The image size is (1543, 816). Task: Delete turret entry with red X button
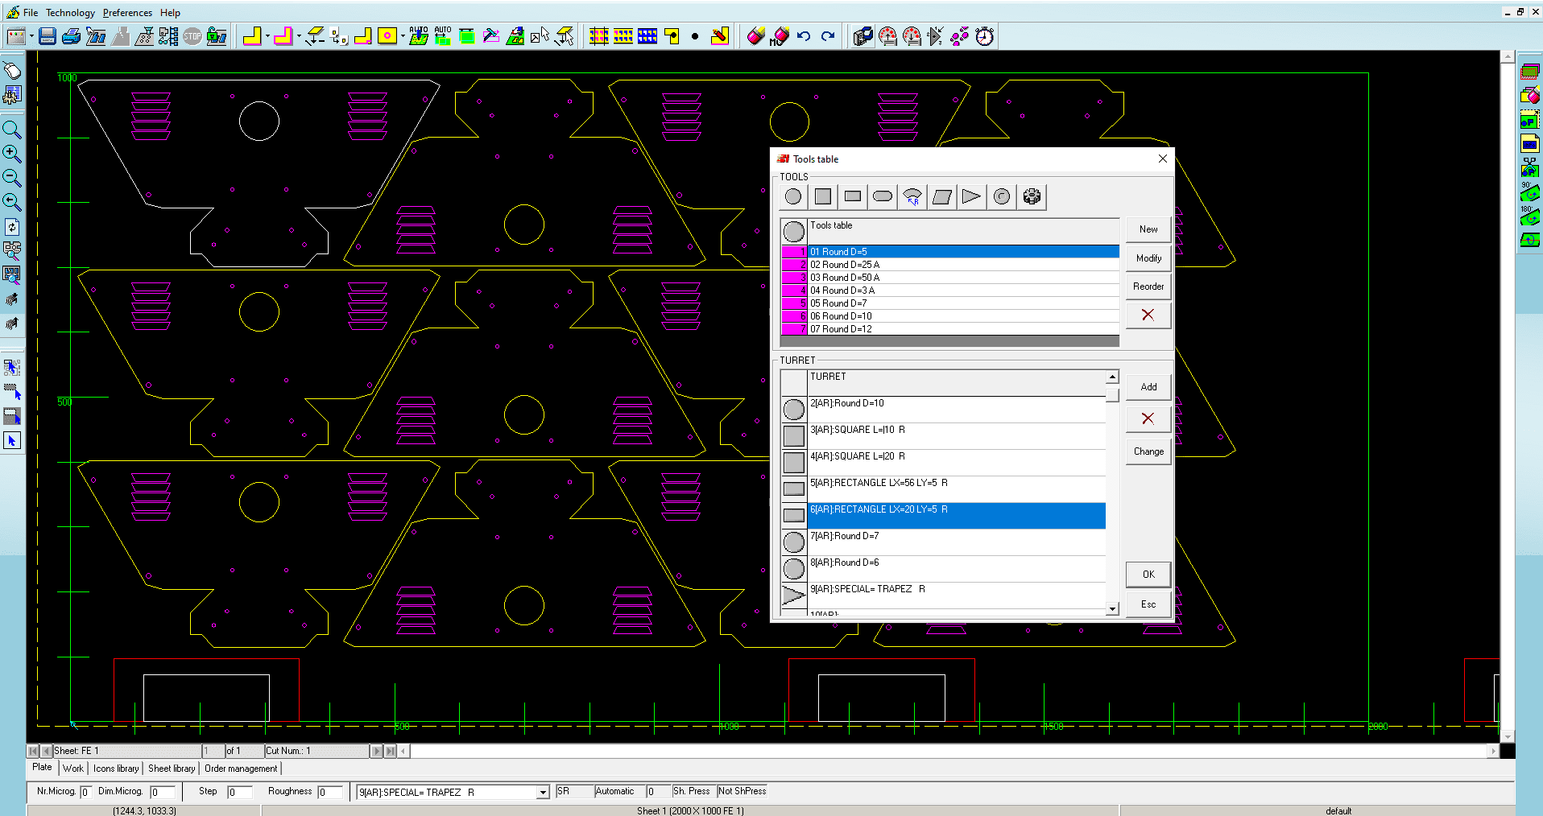[x=1148, y=418]
